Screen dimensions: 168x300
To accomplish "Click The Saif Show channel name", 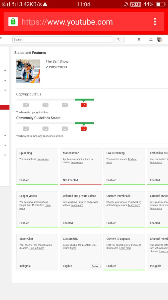I will pyautogui.click(x=57, y=61).
